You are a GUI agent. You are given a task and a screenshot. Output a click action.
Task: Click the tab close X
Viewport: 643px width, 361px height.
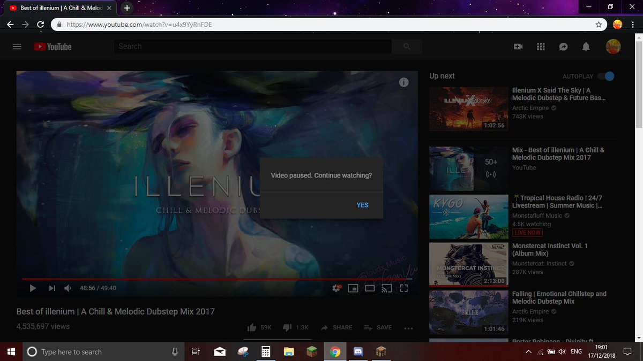[x=109, y=9]
